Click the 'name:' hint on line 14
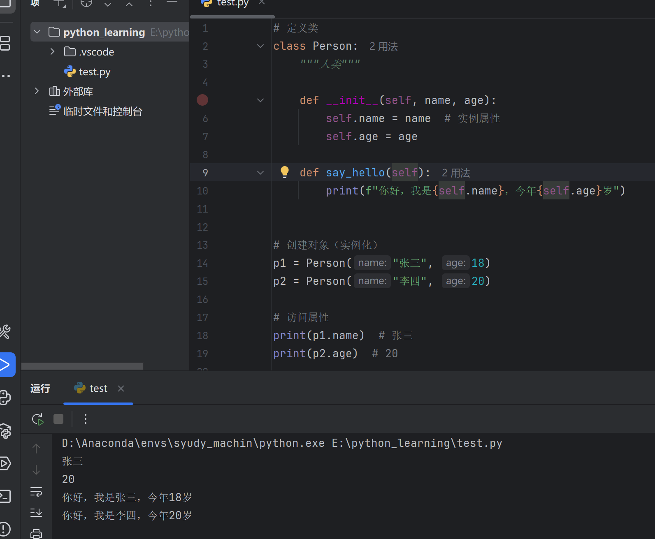This screenshot has width=655, height=539. tap(372, 263)
